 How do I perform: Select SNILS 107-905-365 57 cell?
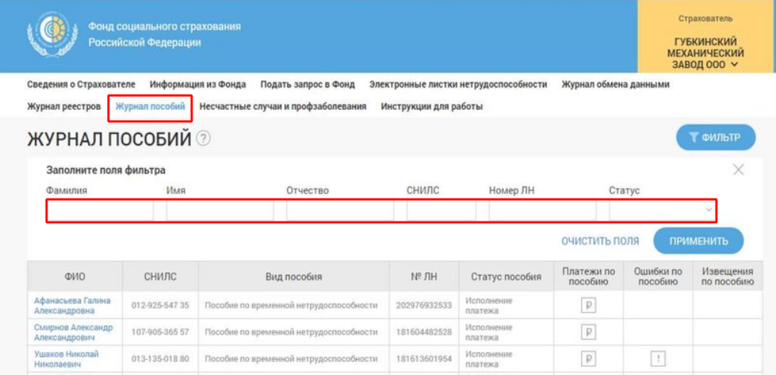coord(160,332)
